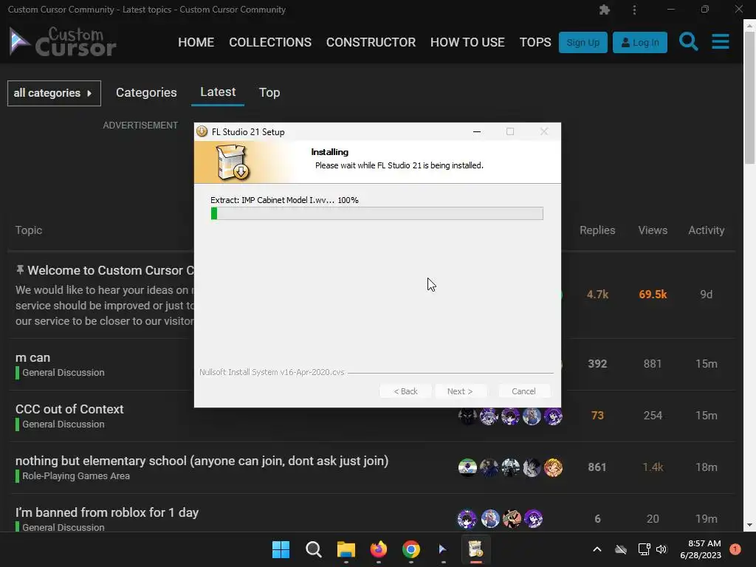Open the Windows Start menu

(281, 549)
